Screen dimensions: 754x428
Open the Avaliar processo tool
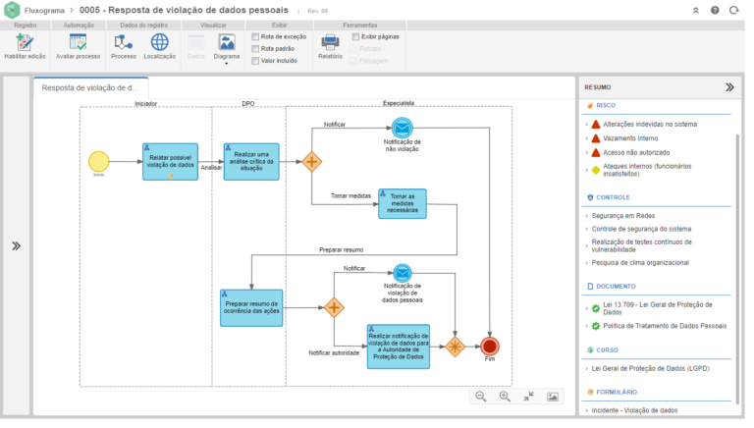(x=78, y=42)
